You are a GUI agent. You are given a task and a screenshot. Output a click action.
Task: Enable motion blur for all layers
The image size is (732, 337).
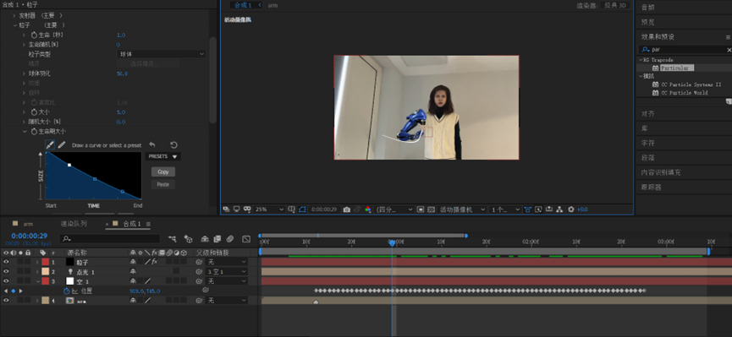pos(229,239)
